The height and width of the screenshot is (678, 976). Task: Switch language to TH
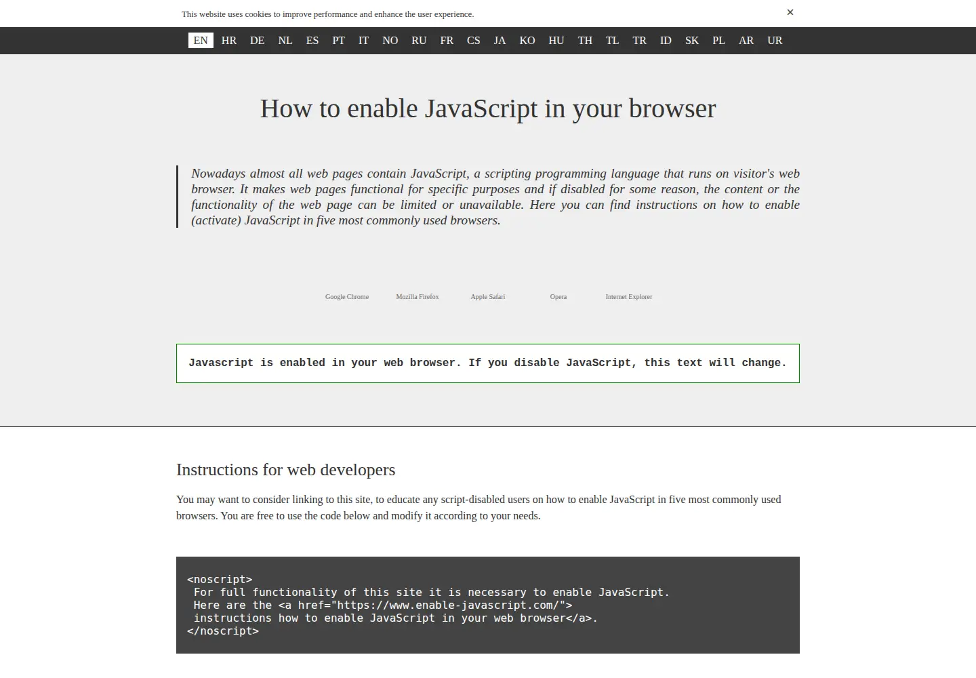point(585,41)
